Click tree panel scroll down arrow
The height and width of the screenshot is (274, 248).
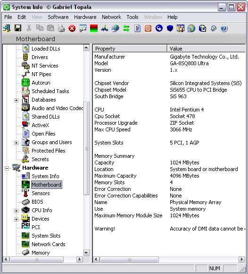pos(86,253)
